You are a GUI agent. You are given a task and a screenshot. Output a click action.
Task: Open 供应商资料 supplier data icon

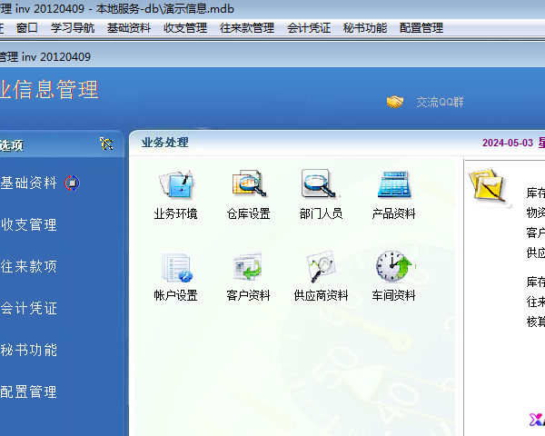[321, 269]
